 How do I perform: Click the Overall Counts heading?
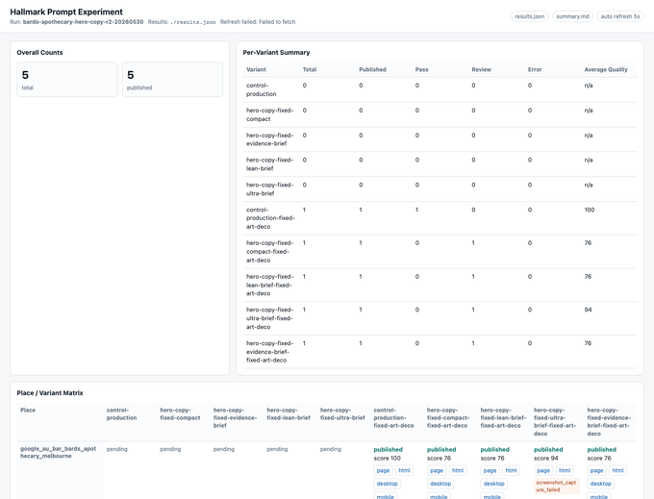point(39,53)
